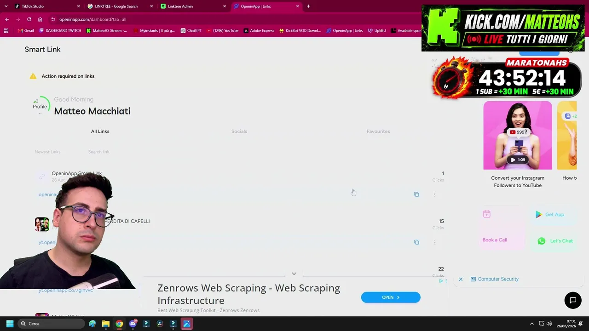Copy the PERDITA DI CAPELLI link URL

pyautogui.click(x=416, y=242)
